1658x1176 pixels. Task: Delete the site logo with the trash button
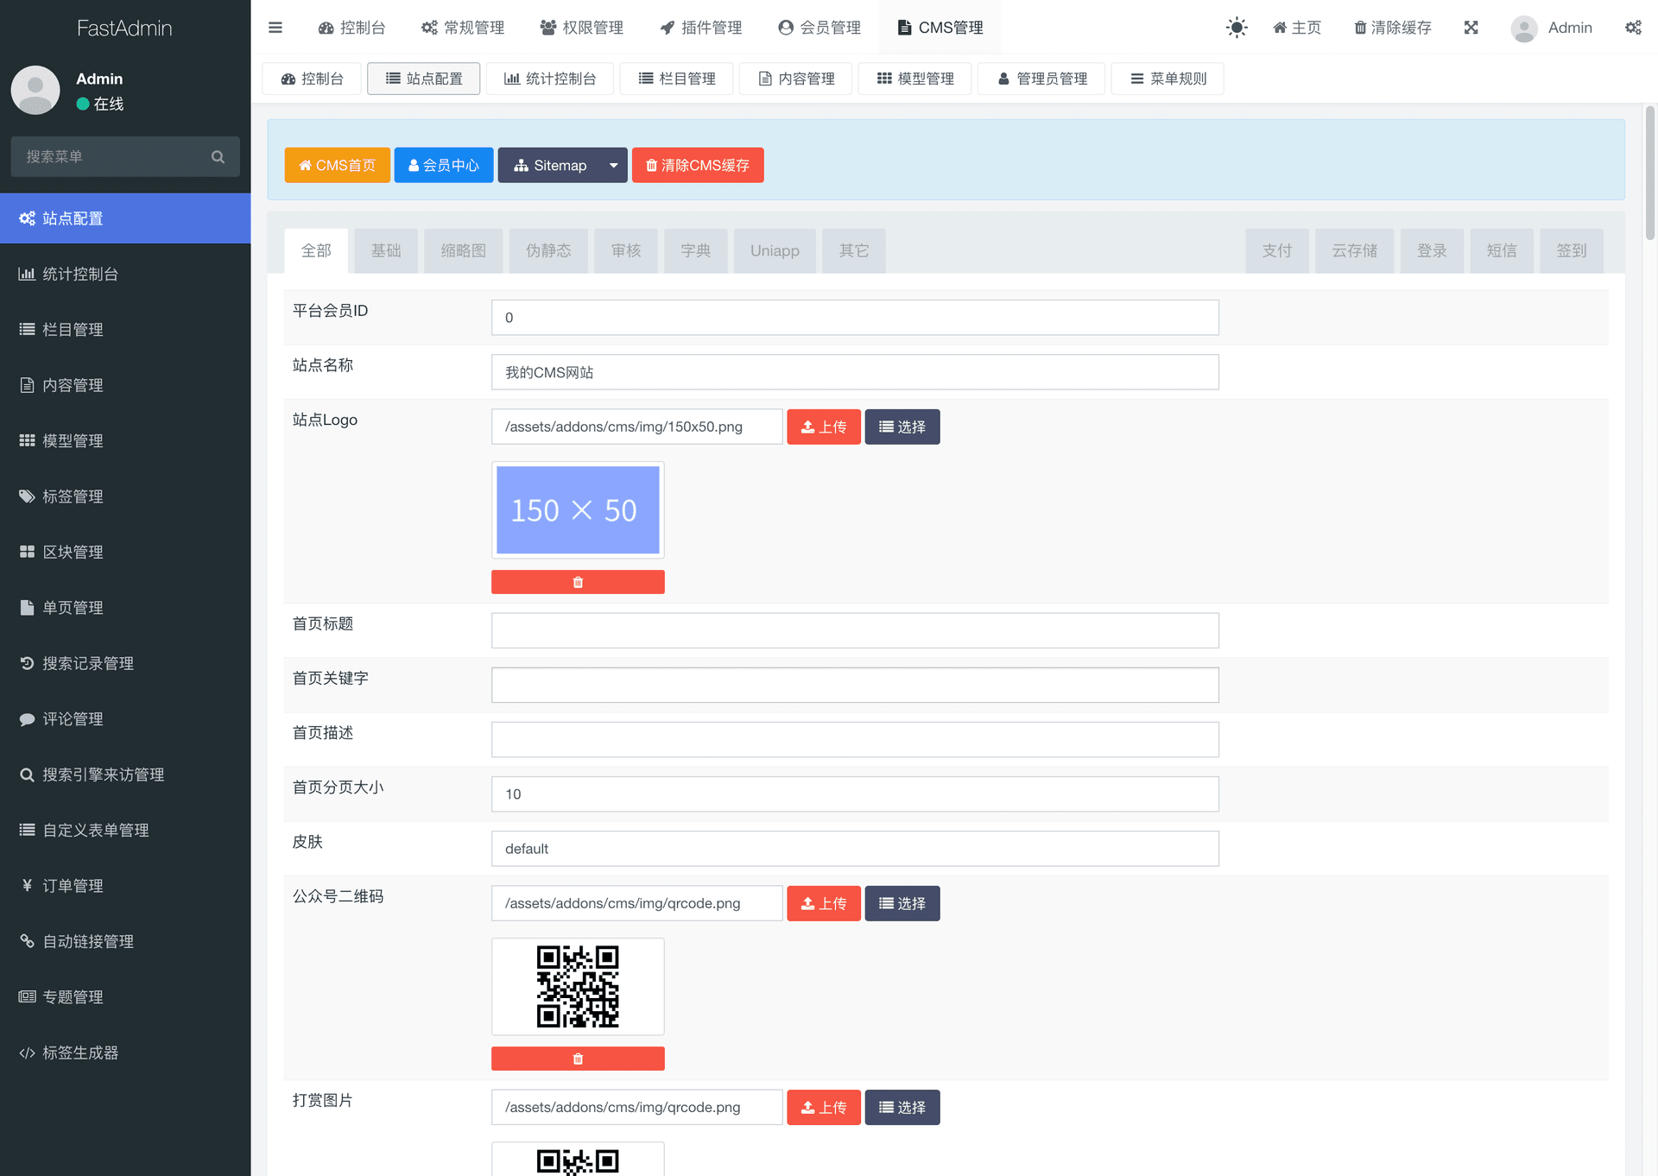click(577, 581)
